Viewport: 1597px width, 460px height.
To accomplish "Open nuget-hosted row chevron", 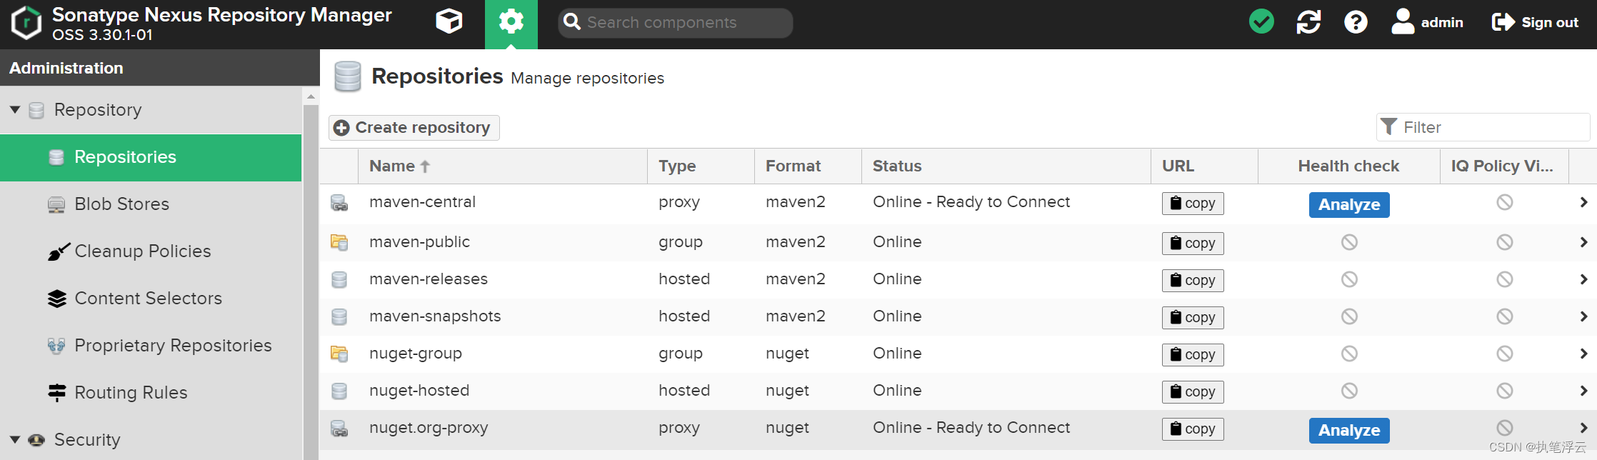I will [1583, 391].
